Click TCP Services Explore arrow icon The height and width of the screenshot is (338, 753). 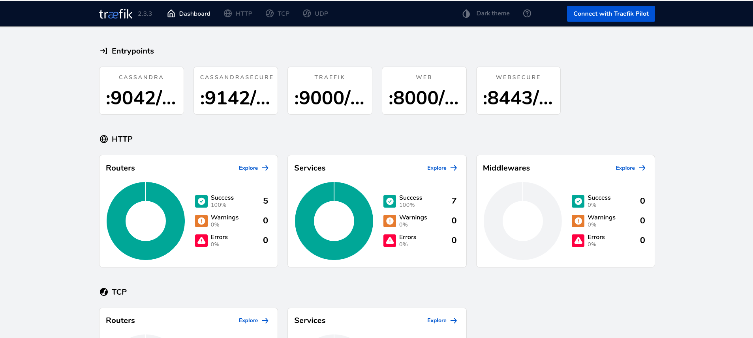click(x=454, y=321)
